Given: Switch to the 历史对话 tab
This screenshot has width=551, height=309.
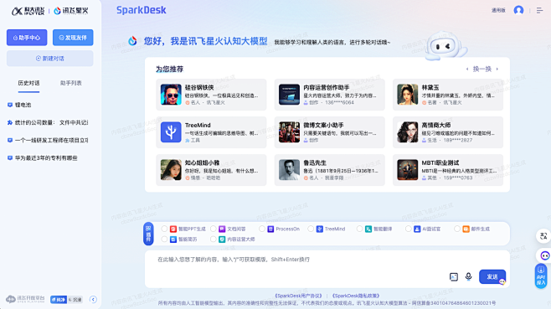Looking at the screenshot, I should (28, 83).
